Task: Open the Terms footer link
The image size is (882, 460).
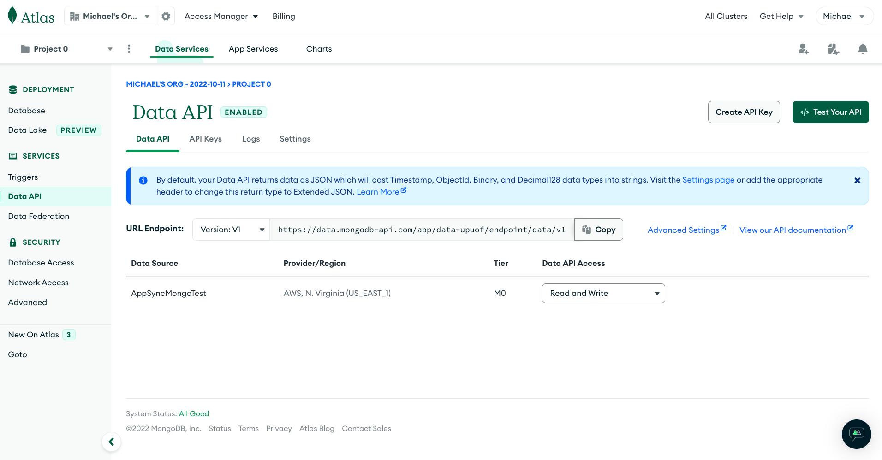Action: pyautogui.click(x=249, y=429)
